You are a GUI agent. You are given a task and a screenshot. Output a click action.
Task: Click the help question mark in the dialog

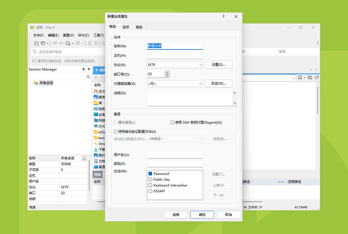224,16
